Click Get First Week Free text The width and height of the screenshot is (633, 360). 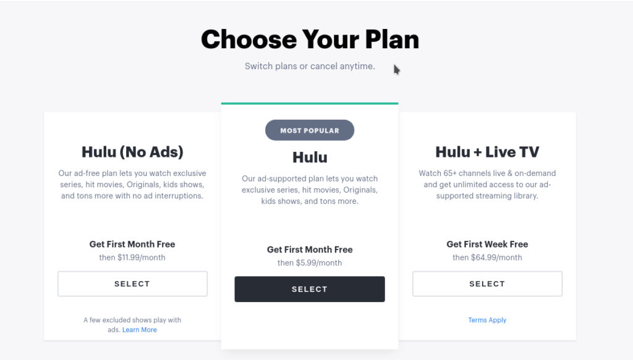[487, 244]
